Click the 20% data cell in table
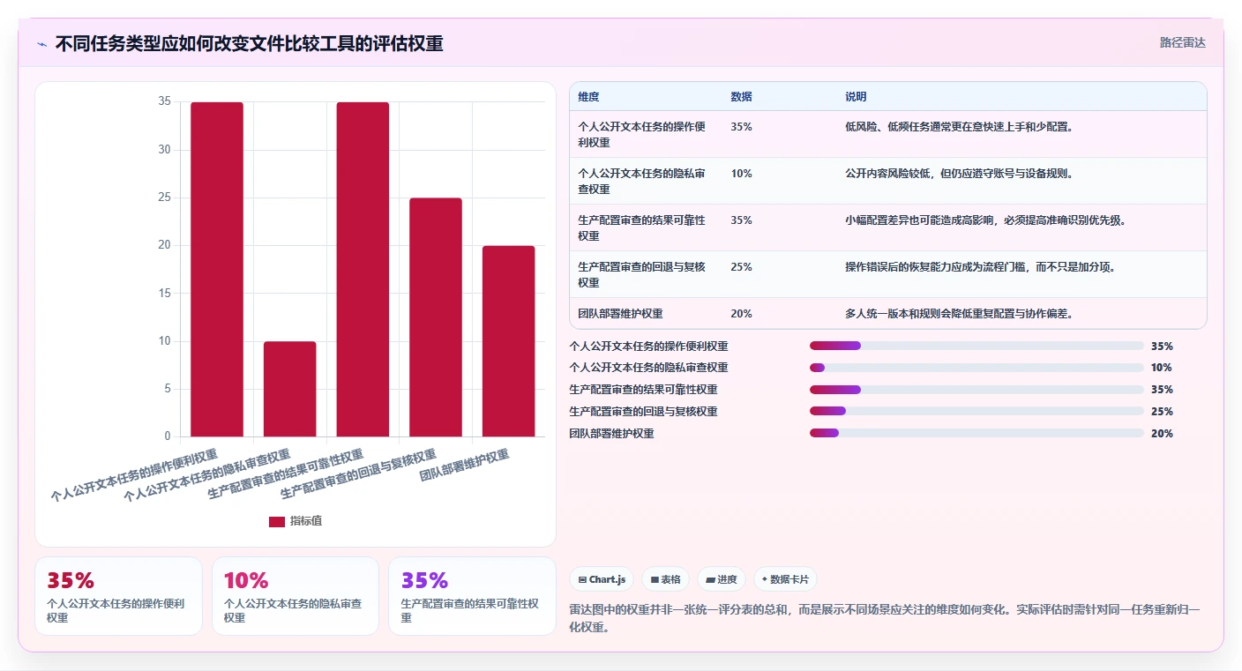 [742, 313]
